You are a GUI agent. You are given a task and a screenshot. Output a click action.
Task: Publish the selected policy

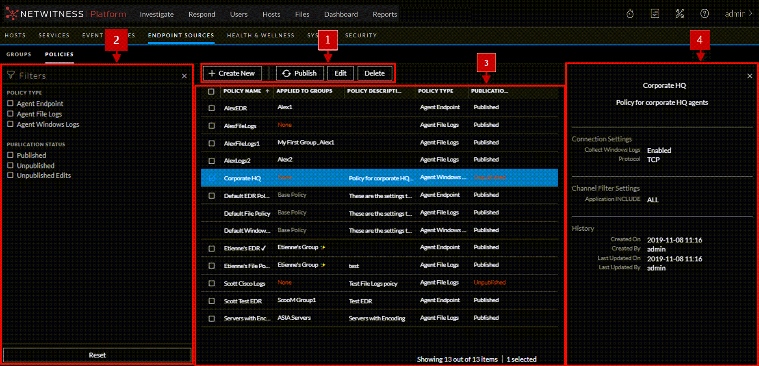point(299,73)
